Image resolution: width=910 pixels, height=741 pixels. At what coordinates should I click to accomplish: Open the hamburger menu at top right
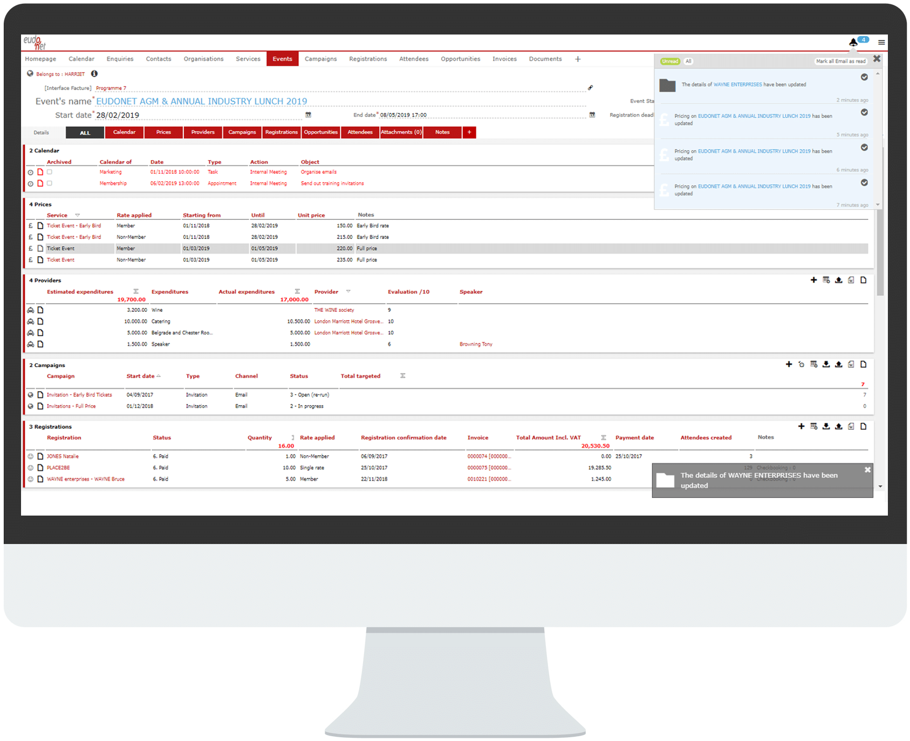pos(881,42)
